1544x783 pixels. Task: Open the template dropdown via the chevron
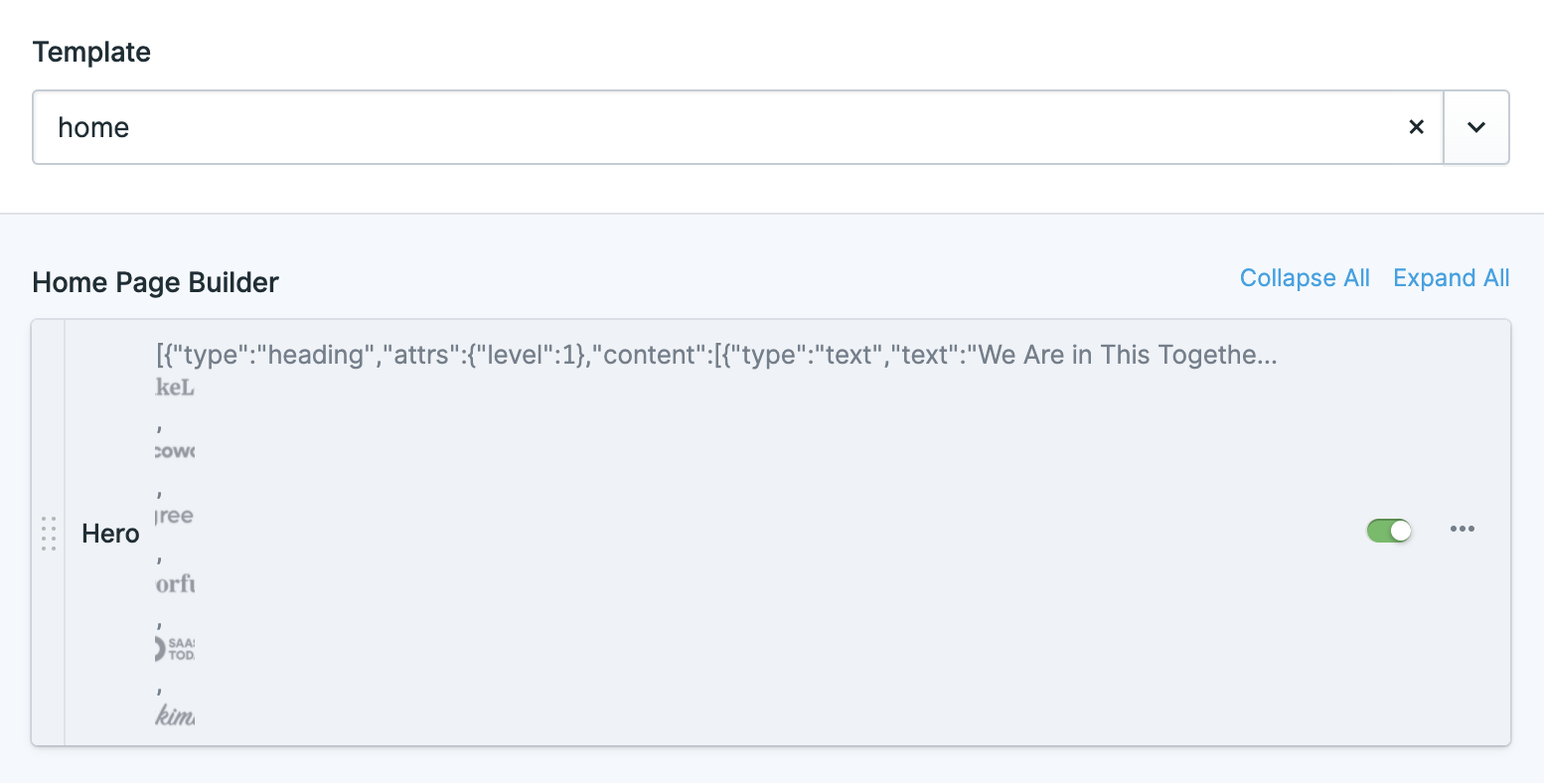[1475, 127]
